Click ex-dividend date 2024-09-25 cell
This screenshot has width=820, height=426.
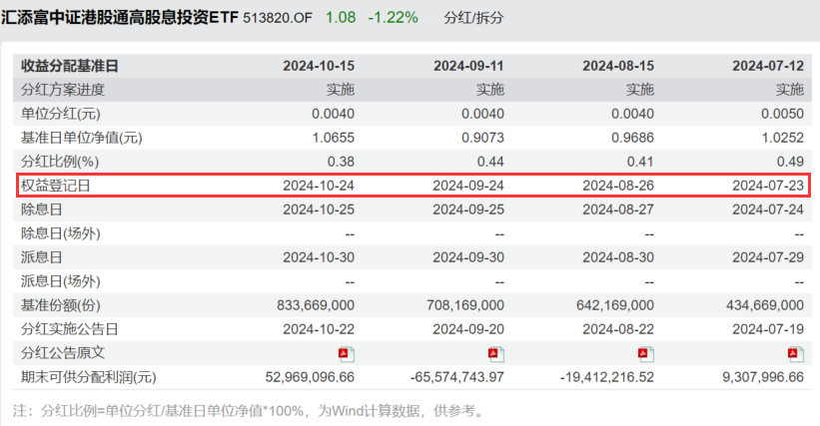[468, 210]
